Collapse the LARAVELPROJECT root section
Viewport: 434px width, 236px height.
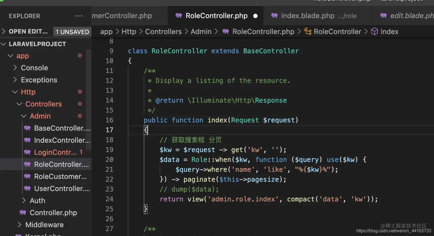tap(4, 44)
